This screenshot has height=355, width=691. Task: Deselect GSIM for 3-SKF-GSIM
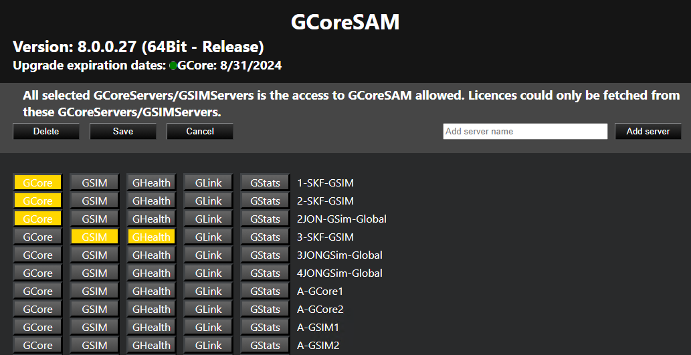point(94,237)
